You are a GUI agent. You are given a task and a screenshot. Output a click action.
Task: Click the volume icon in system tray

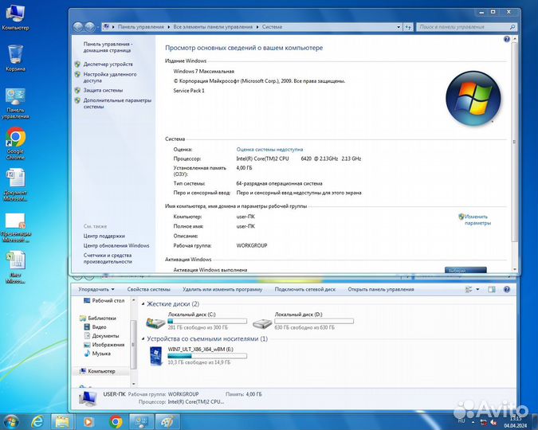[493, 422]
